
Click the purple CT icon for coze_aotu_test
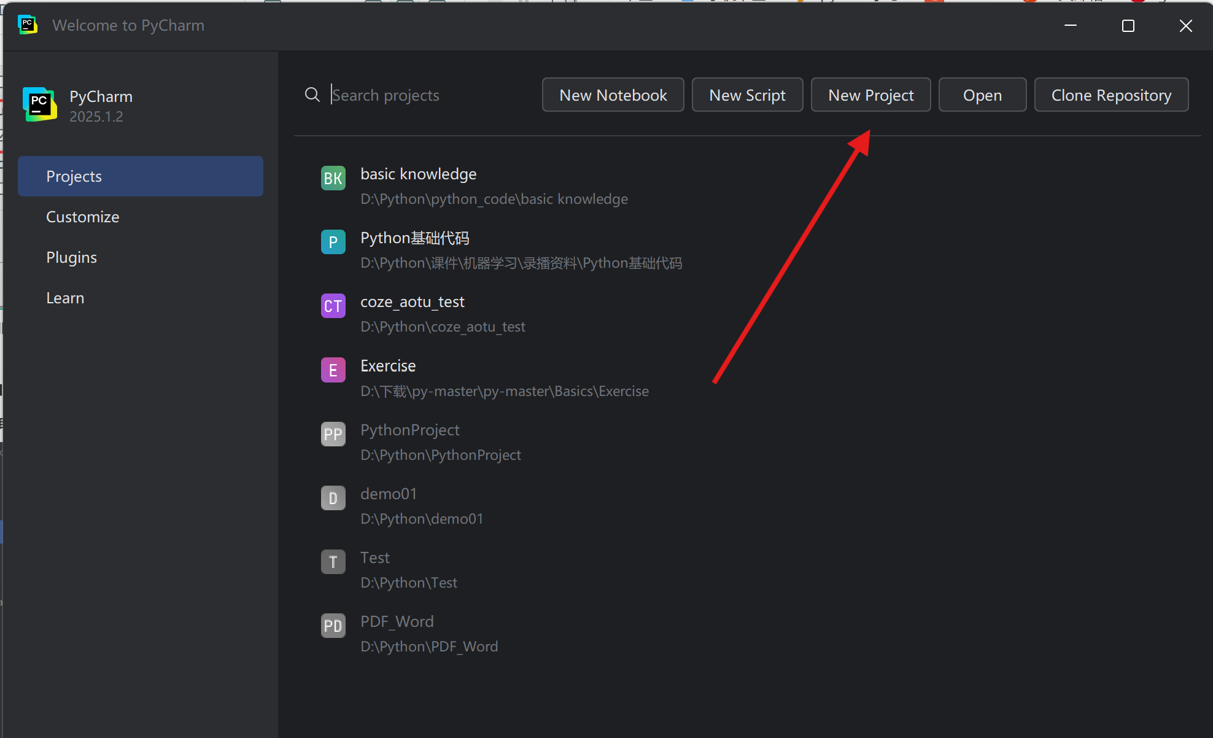click(x=333, y=306)
